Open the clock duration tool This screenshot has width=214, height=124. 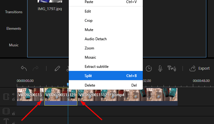tap(149, 68)
